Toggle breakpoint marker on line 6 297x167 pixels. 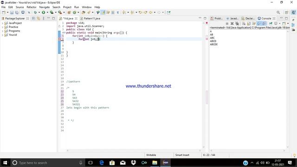click(x=59, y=39)
